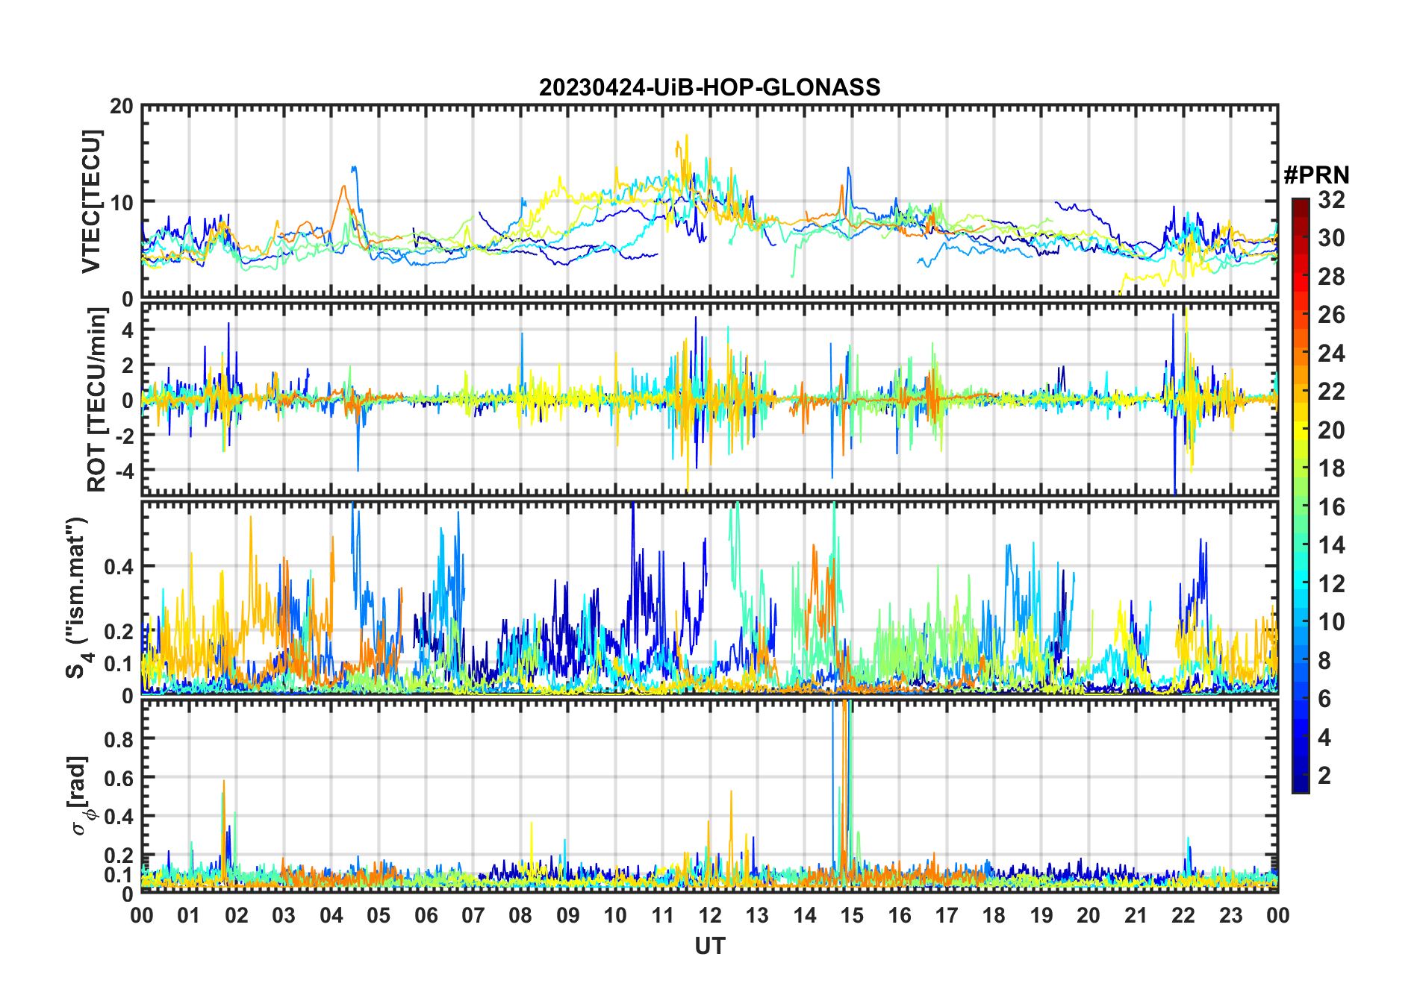This screenshot has width=1420, height=992.
Task: Click the 10 hour tick on UT axis
Action: click(615, 915)
